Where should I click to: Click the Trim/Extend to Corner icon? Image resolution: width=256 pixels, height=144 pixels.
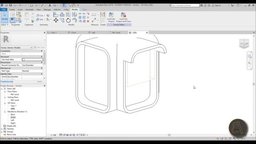coord(74,20)
